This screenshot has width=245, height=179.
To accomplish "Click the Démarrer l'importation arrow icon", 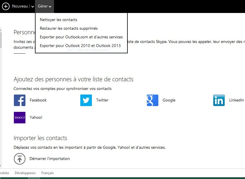I will pyautogui.click(x=20, y=159).
